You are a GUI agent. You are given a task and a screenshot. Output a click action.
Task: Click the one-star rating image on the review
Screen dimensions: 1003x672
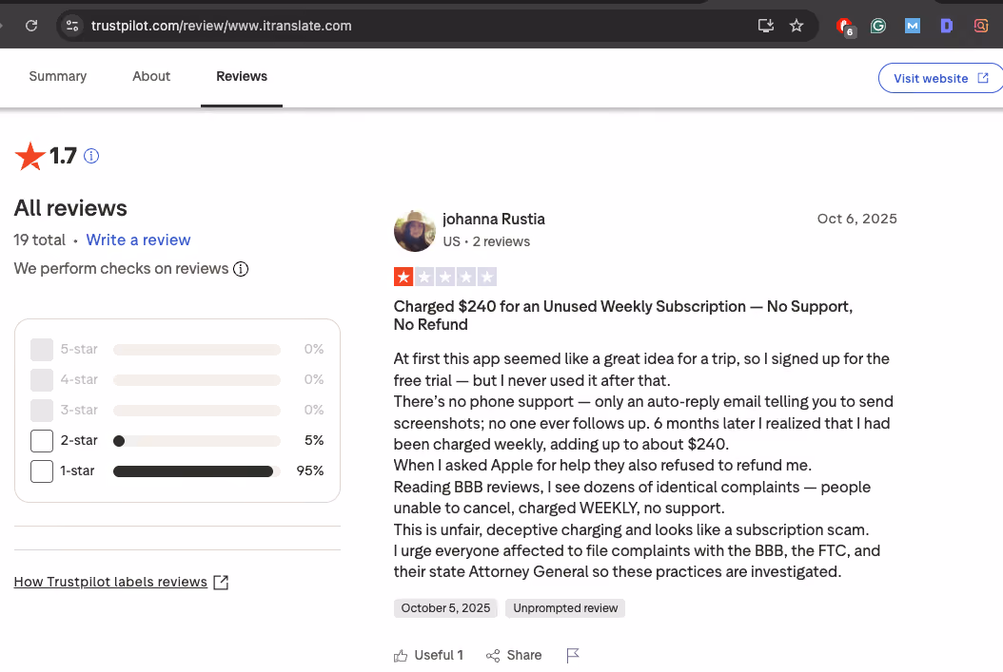pyautogui.click(x=445, y=277)
